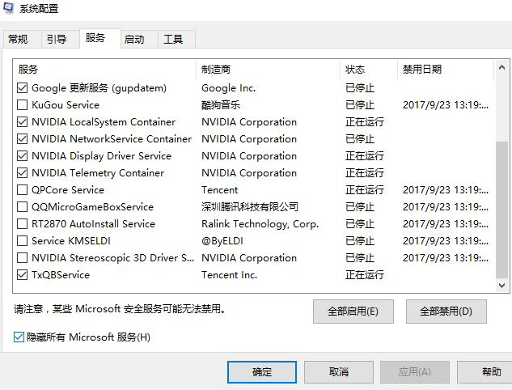Click Ralink Technology, Corp. text
Screen dimensions: 512x390
pos(260,224)
